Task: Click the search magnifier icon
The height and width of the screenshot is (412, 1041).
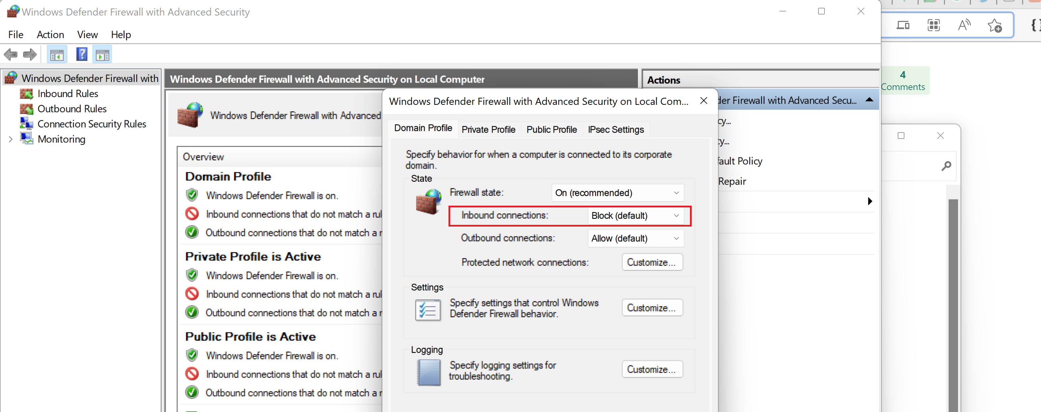Action: 946,166
